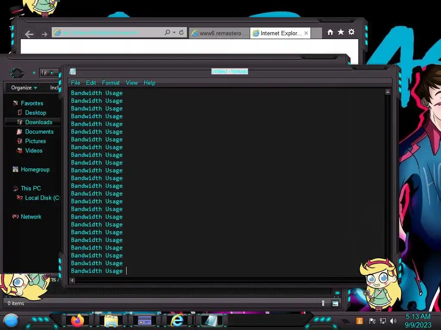Click the Downloads folder icon in Explorer sidebar
The width and height of the screenshot is (441, 330).
(20, 122)
